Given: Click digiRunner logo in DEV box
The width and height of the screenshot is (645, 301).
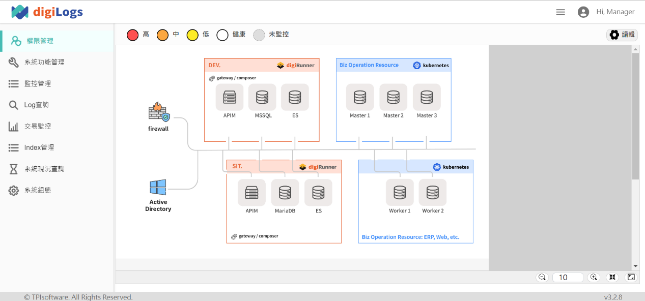Looking at the screenshot, I should click(296, 65).
